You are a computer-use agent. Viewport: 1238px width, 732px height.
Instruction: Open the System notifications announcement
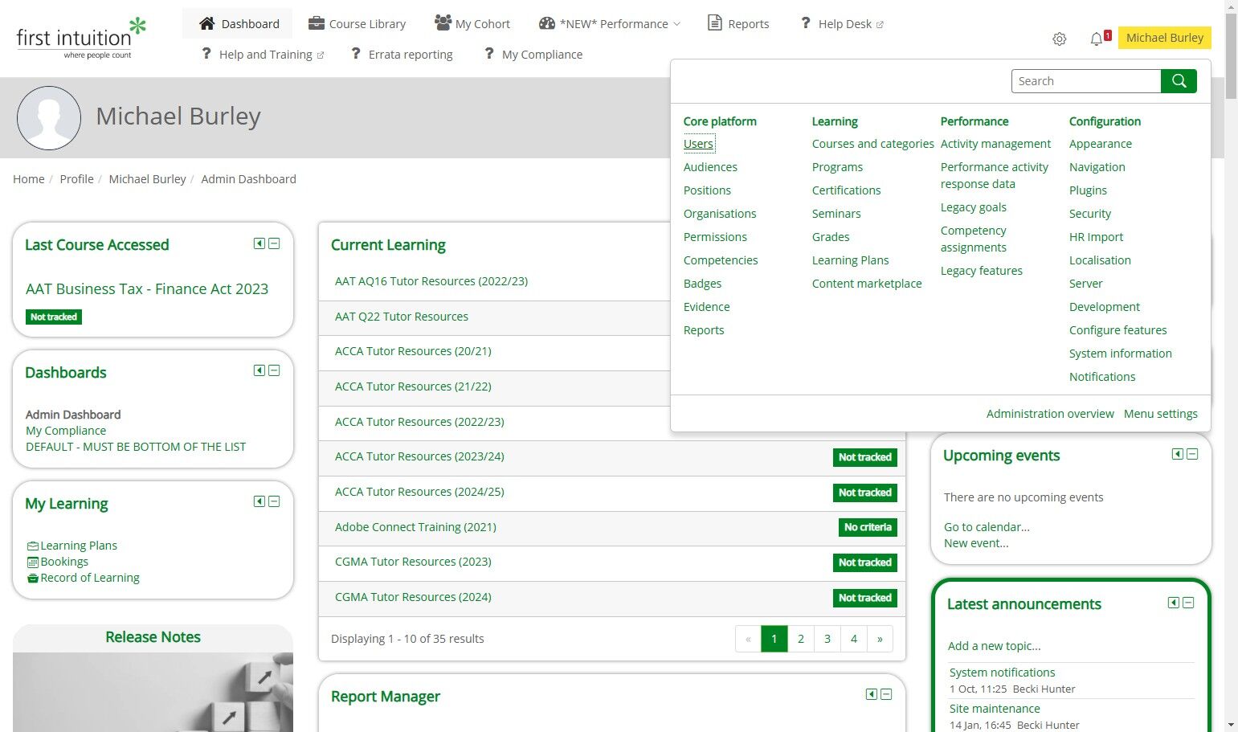1002,673
